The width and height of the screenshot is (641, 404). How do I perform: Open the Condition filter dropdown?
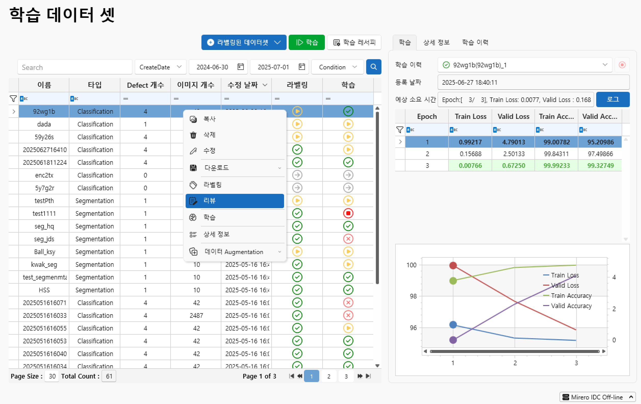(337, 67)
